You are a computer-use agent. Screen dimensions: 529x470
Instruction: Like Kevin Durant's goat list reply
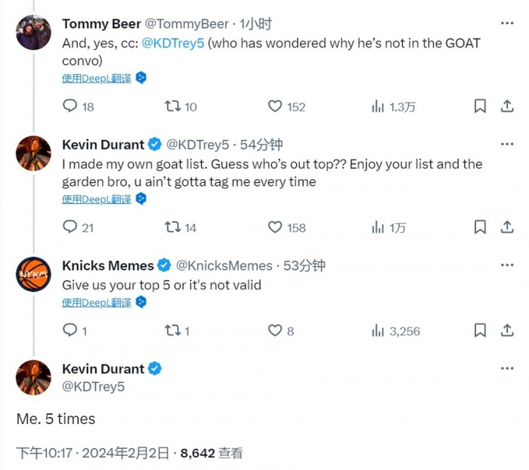pyautogui.click(x=276, y=227)
